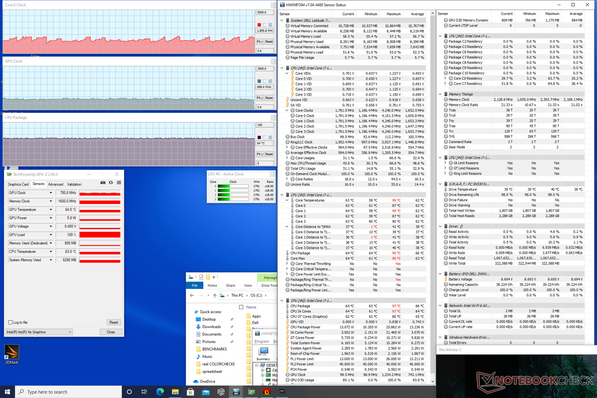Click Reset button in GPU-Z
Viewport: 597px width, 398px height.
(114, 322)
